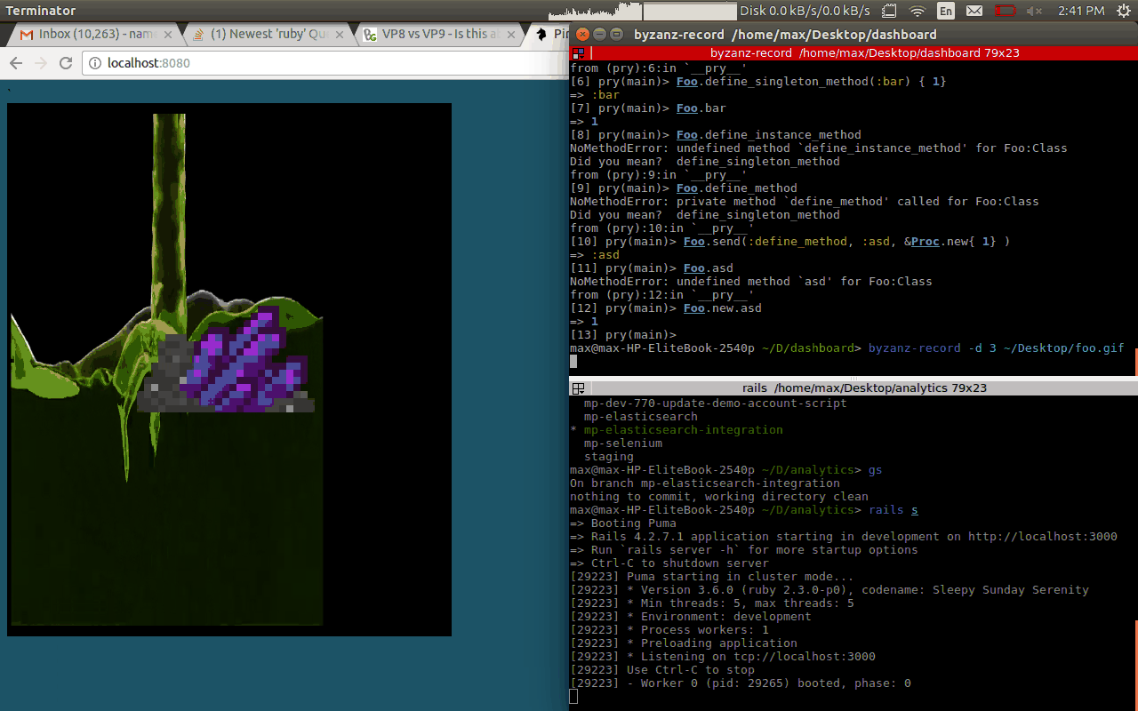Click the page reload icon in Chrome
The width and height of the screenshot is (1138, 711).
pyautogui.click(x=65, y=63)
